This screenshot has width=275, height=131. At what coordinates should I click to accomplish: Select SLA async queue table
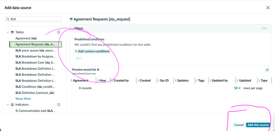(35, 51)
